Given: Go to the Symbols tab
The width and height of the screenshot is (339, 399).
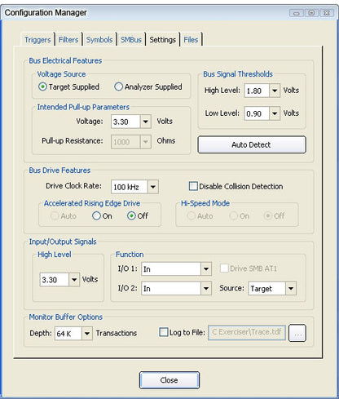Looking at the screenshot, I should tap(99, 40).
